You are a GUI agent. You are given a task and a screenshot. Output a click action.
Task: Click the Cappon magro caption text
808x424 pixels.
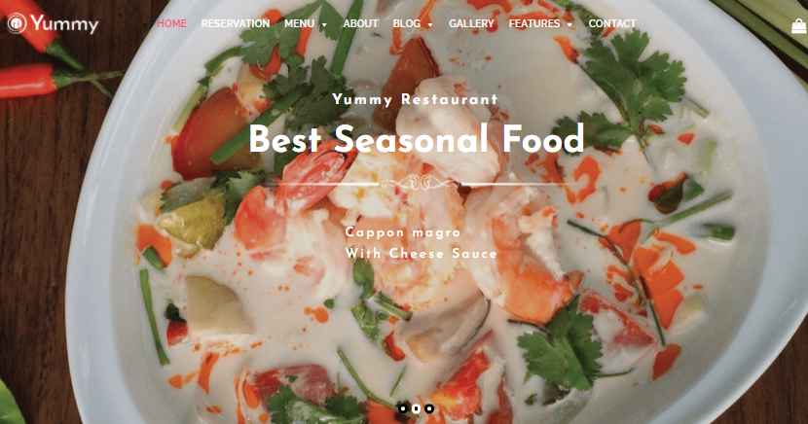403,232
